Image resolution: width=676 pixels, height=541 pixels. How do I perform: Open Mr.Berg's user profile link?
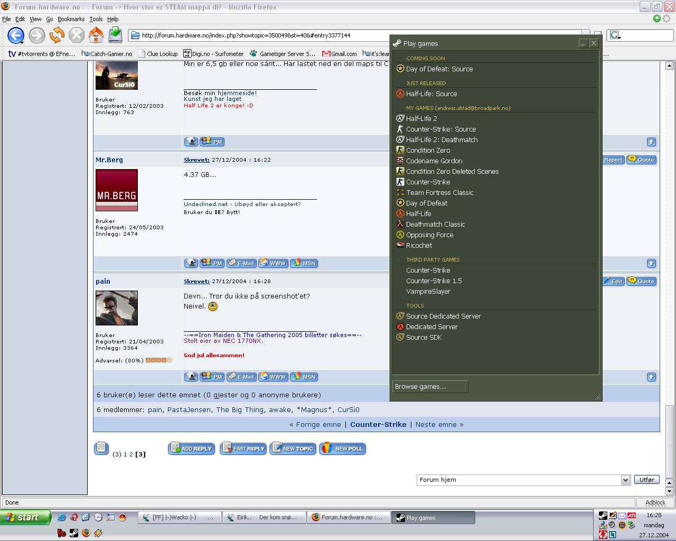tap(109, 160)
